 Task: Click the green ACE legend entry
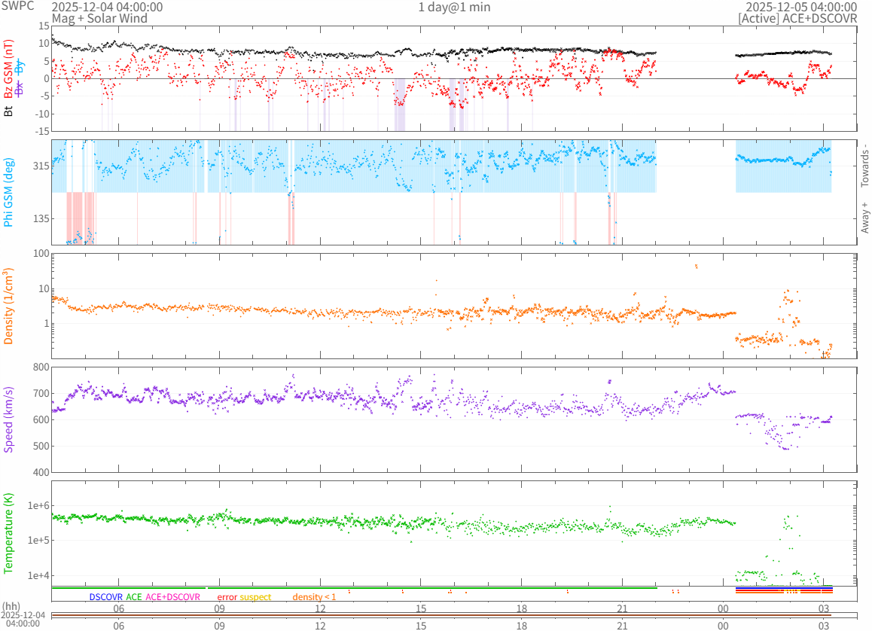[133, 597]
